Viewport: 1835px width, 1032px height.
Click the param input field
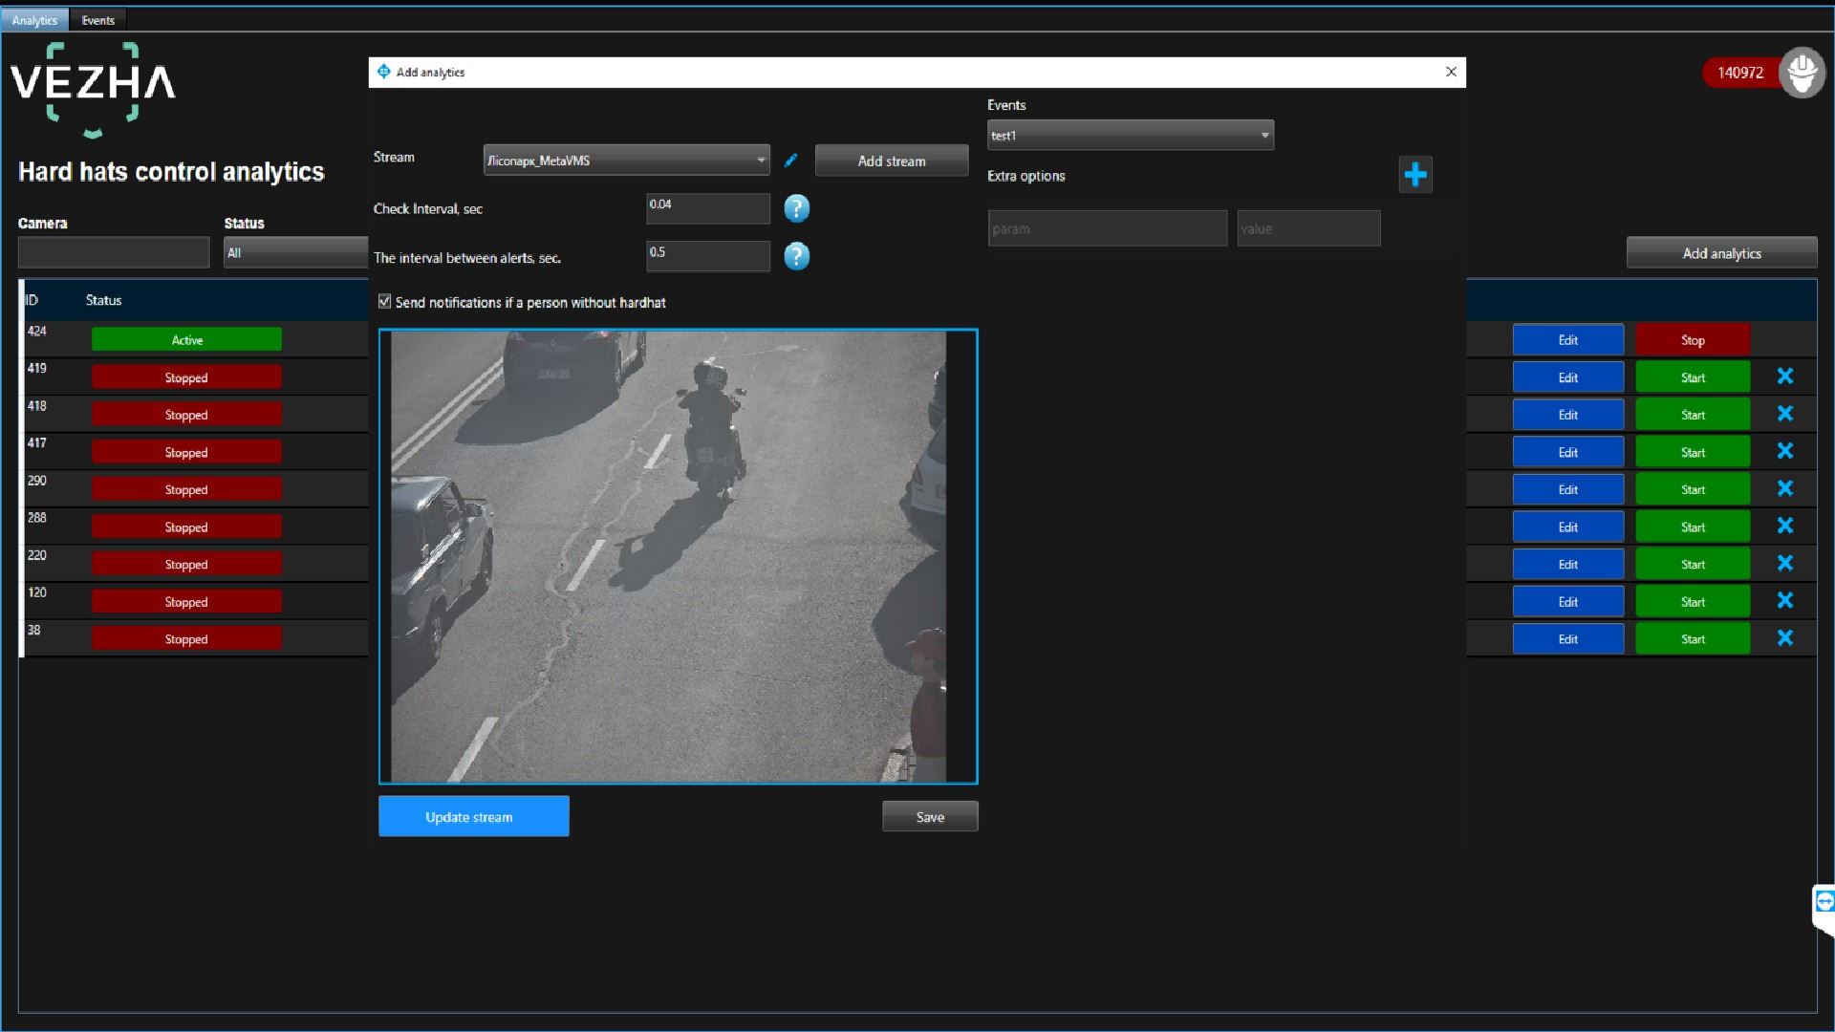(x=1108, y=228)
